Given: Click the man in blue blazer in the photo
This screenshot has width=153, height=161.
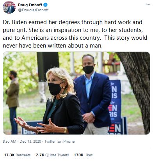Looking at the screenshot, I should pos(94,94).
